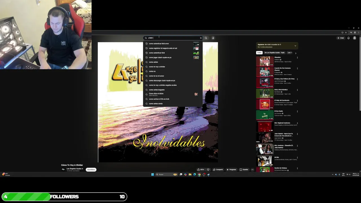Open the Crear upload menu
This screenshot has width=361, height=203.
341,38
